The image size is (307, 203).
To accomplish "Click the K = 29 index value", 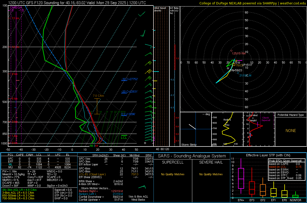I will (x=31, y=171).
